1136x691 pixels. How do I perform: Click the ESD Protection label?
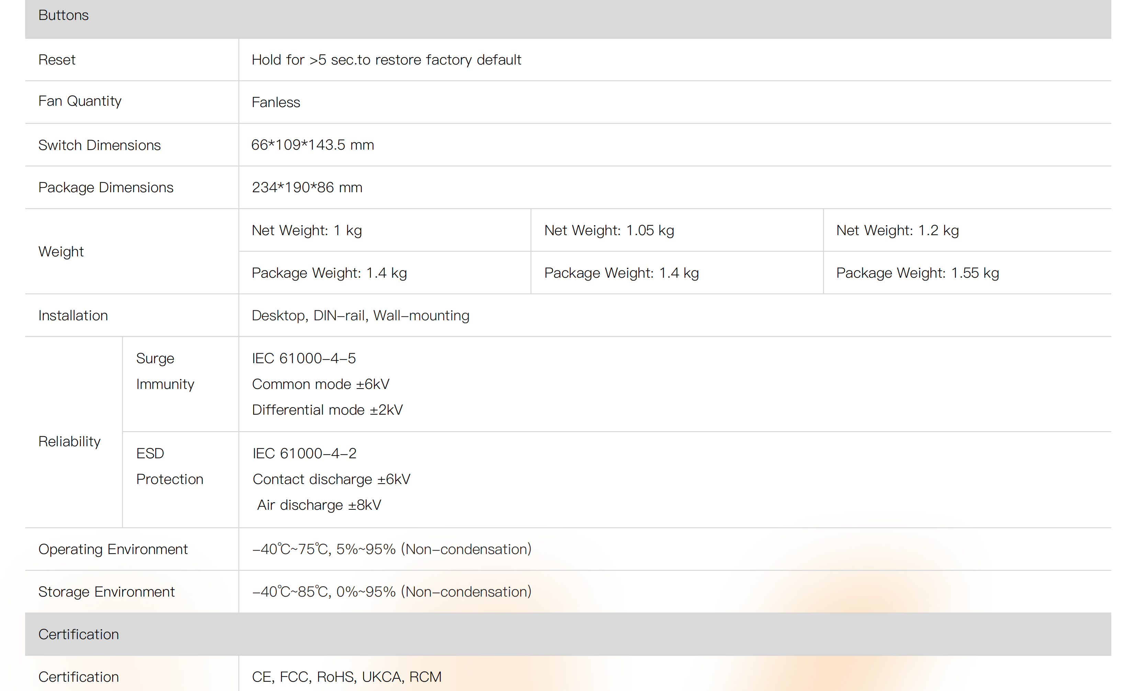point(169,466)
